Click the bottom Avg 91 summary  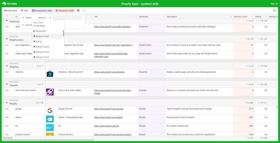tap(250, 138)
